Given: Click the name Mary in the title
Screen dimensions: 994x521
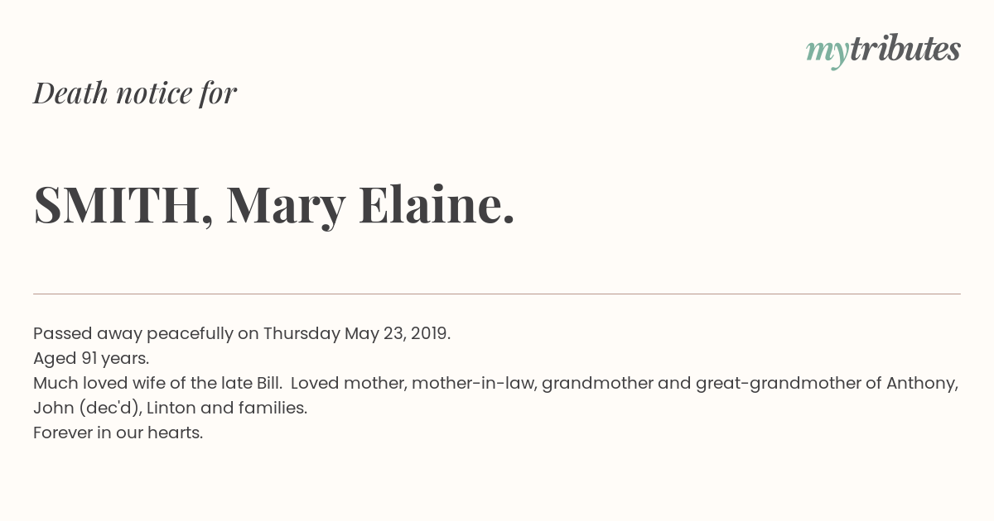Looking at the screenshot, I should (286, 207).
